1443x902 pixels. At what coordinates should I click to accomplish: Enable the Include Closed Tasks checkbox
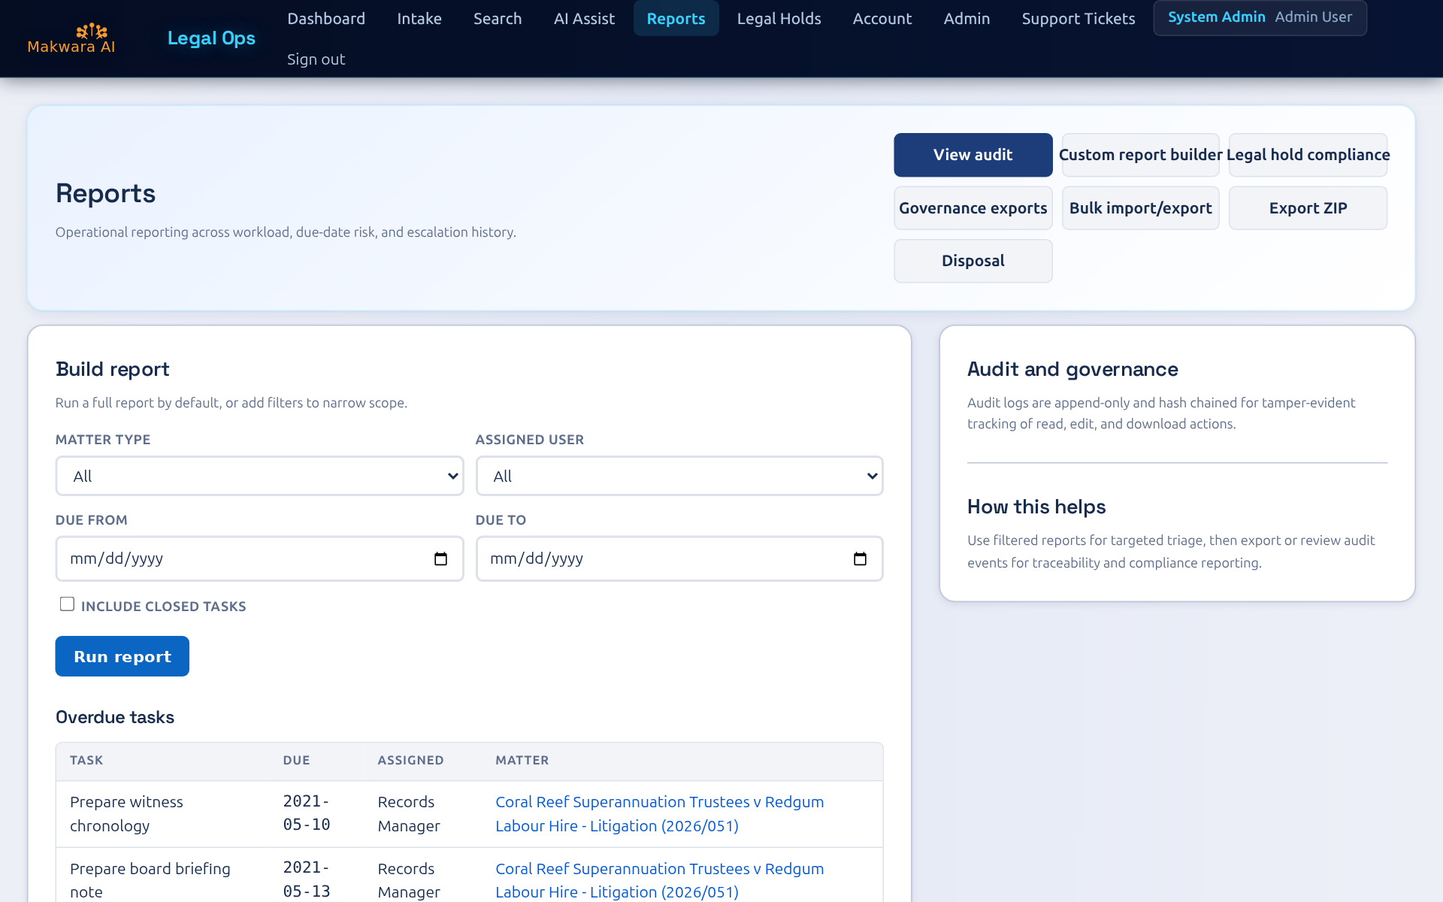point(68,604)
